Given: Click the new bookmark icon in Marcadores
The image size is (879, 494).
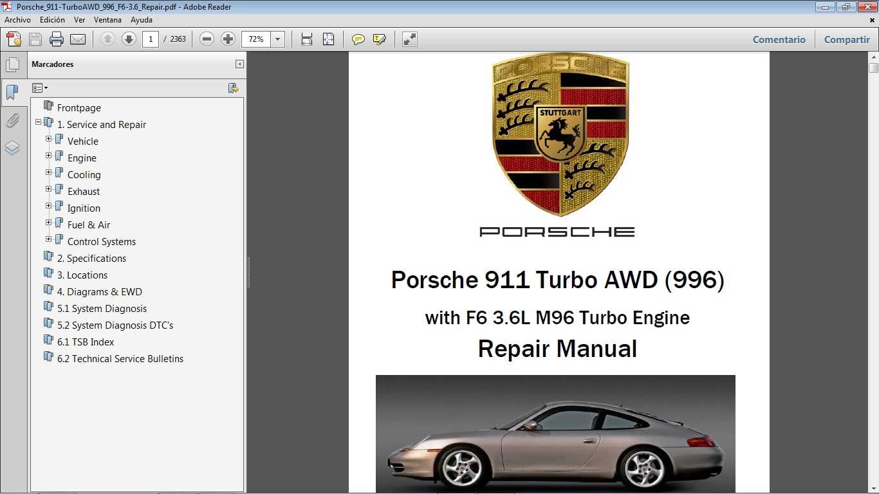Looking at the screenshot, I should pyautogui.click(x=234, y=88).
